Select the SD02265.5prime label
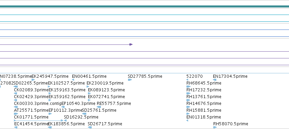289x129 pixels. click(x=31, y=83)
